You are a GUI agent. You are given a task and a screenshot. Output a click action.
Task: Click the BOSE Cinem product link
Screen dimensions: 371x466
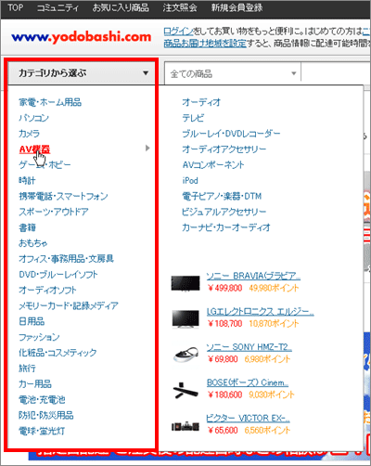pos(248,382)
